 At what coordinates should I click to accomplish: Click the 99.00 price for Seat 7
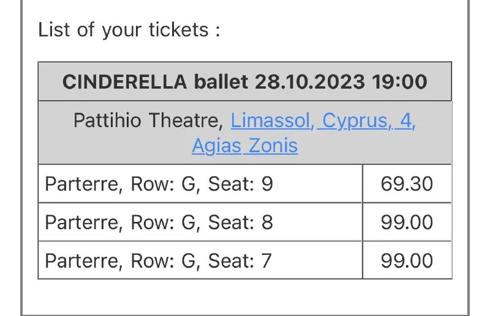407,260
